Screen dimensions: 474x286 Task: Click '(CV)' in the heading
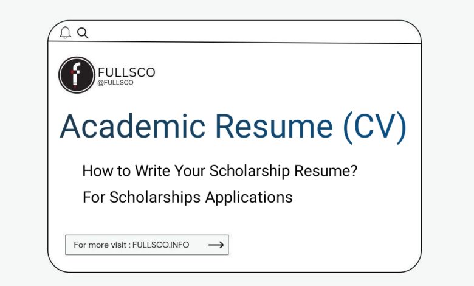pyautogui.click(x=375, y=127)
